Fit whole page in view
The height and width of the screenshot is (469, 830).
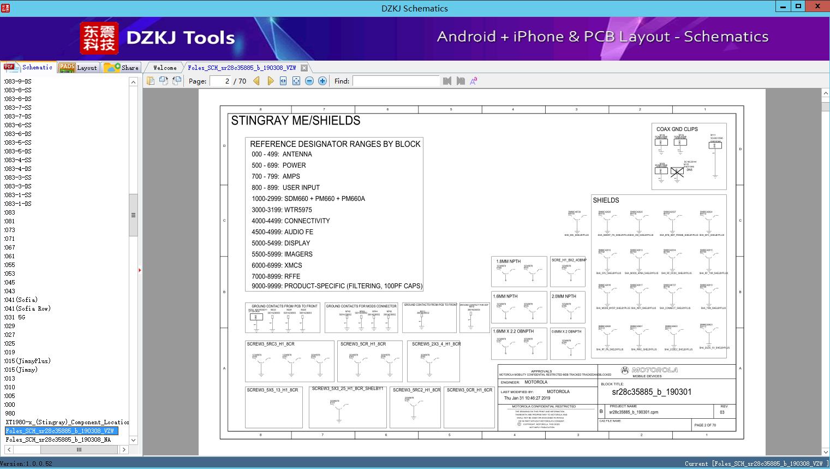pyautogui.click(x=296, y=81)
